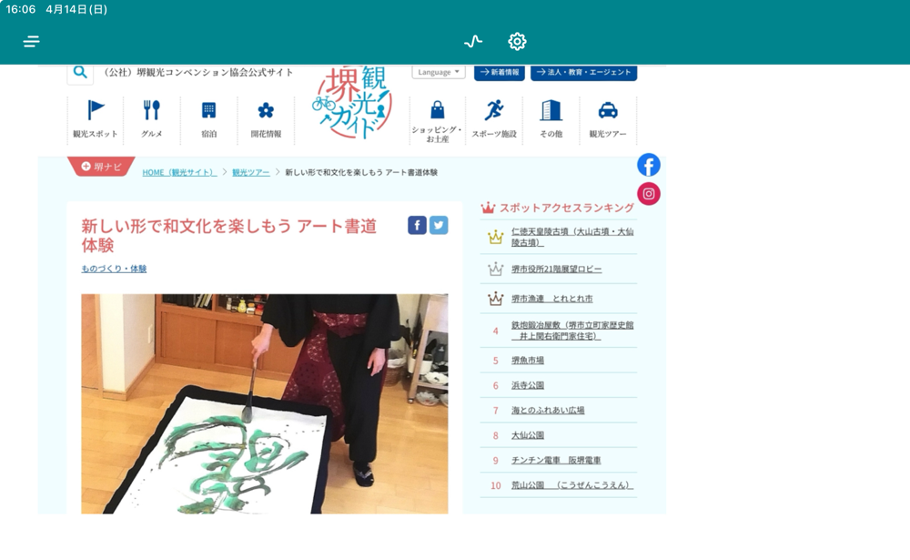Open the 観光ツアー breadcrumb link

click(251, 172)
